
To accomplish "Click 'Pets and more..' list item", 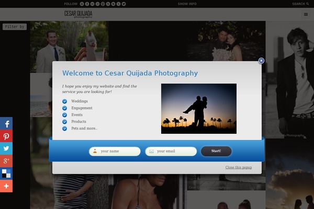I will pyautogui.click(x=84, y=129).
